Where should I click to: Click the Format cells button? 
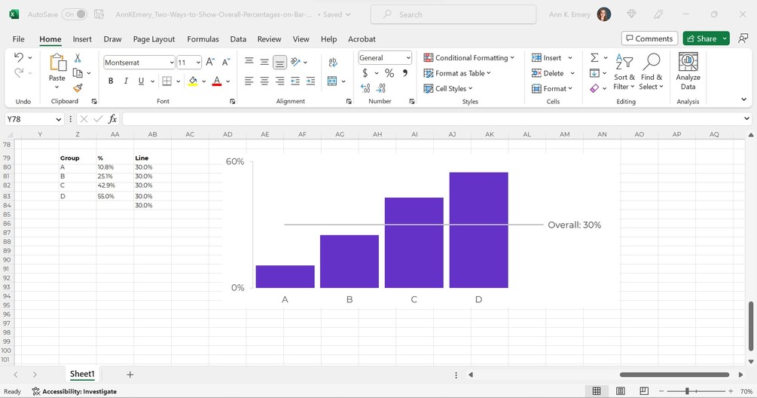552,88
